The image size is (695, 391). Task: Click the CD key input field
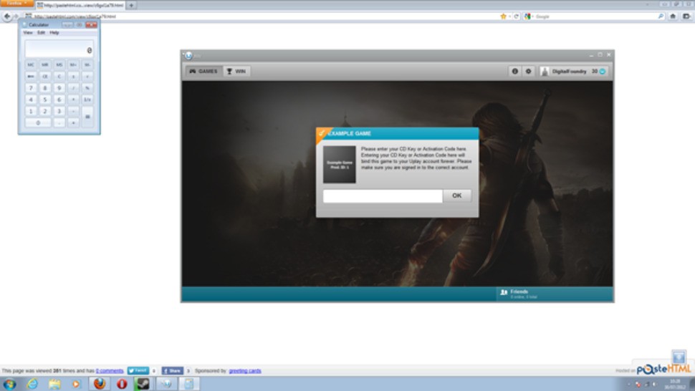click(x=383, y=195)
